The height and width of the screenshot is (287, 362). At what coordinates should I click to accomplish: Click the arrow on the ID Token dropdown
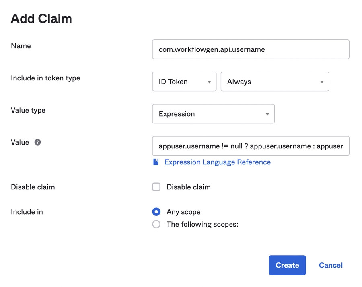click(x=209, y=82)
